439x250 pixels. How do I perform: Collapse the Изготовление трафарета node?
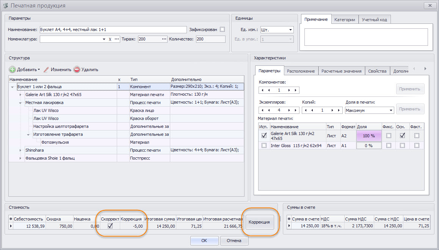click(x=28, y=135)
